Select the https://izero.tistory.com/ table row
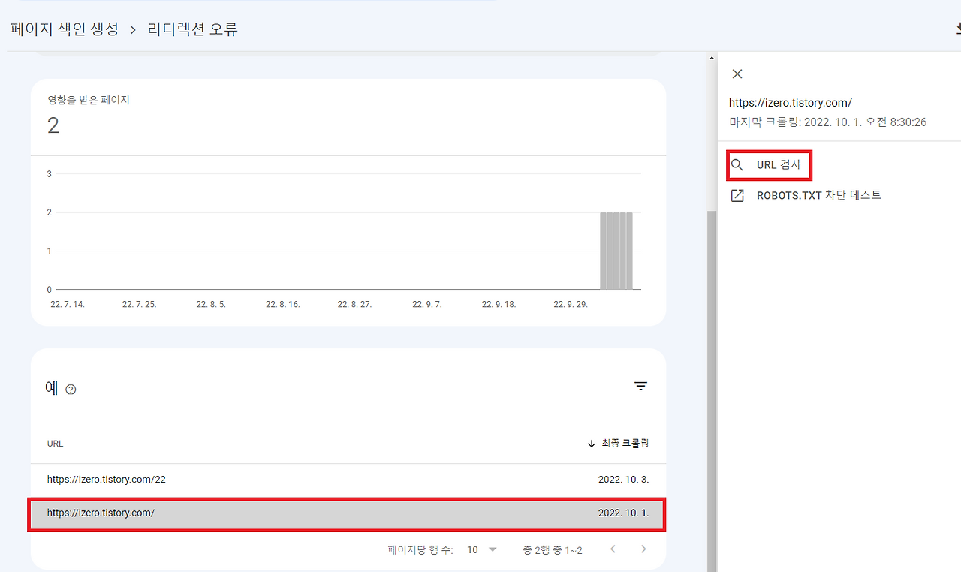Viewport: 961px width, 572px height. pos(348,513)
